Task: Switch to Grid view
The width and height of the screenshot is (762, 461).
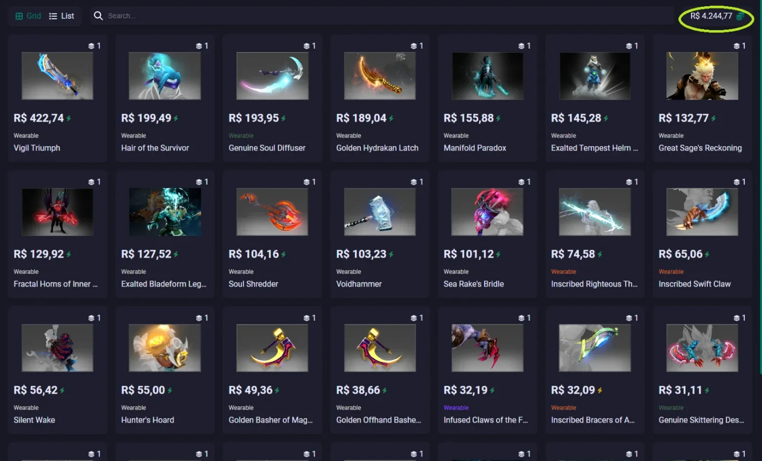Action: tap(28, 16)
